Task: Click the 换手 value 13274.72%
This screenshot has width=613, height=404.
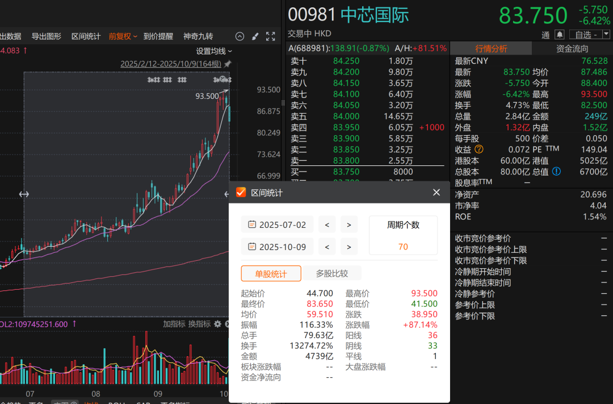Action: click(311, 345)
